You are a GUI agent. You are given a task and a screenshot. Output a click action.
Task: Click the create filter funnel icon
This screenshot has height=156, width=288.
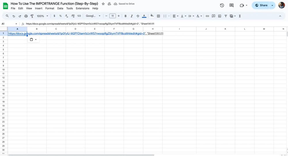(226, 16)
